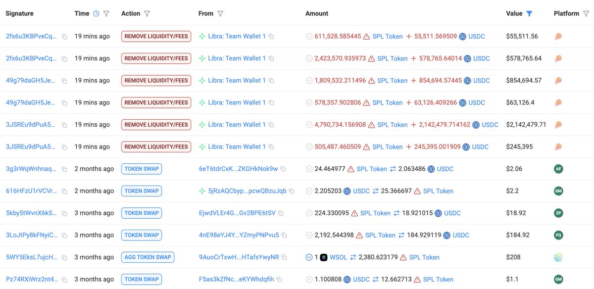This screenshot has height=289, width=594.
Task: Click the FQ platform icon
Action: (x=558, y=235)
